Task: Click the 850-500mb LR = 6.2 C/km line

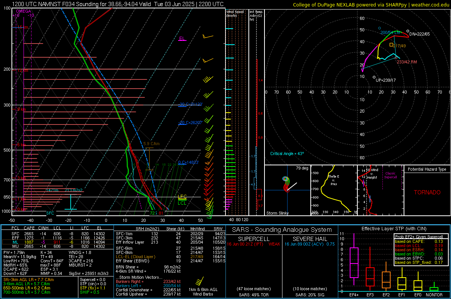Action: click(27, 288)
